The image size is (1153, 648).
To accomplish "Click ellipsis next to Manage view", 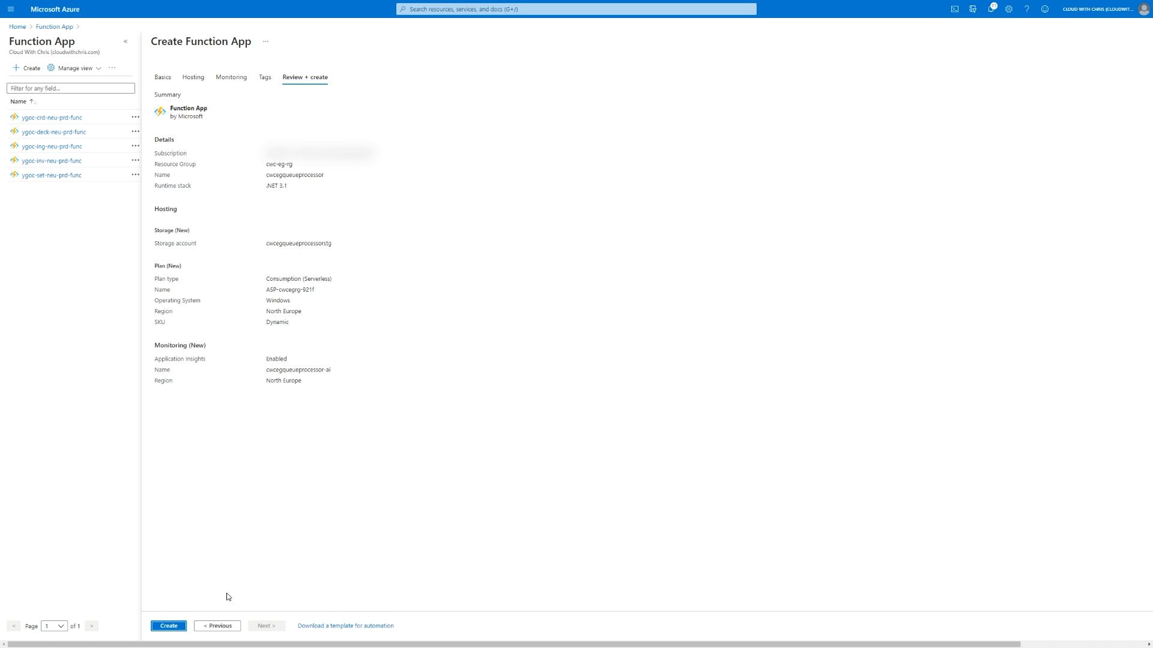I will [x=112, y=67].
